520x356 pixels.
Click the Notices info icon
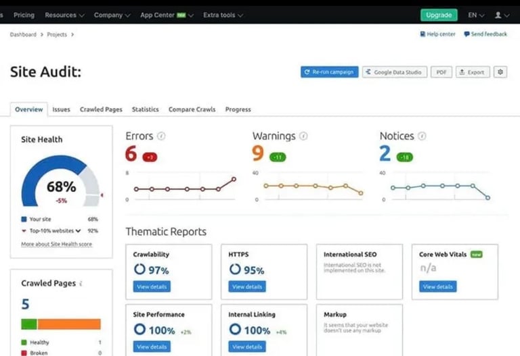[422, 136]
